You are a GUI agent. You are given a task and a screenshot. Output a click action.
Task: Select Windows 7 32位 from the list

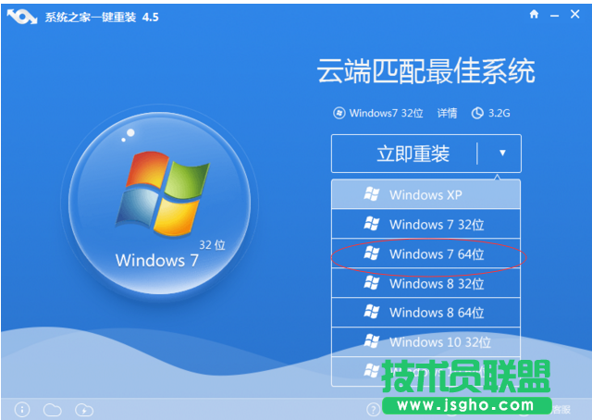tap(425, 224)
